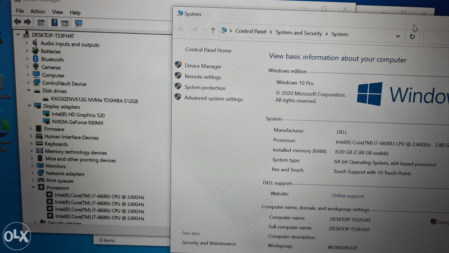Click the Help icon in Device Manager toolbar
This screenshot has height=253, width=449.
click(54, 22)
